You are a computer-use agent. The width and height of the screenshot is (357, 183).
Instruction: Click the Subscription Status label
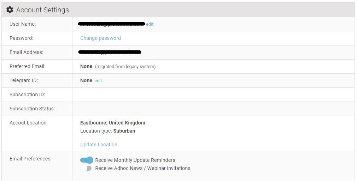coord(32,109)
